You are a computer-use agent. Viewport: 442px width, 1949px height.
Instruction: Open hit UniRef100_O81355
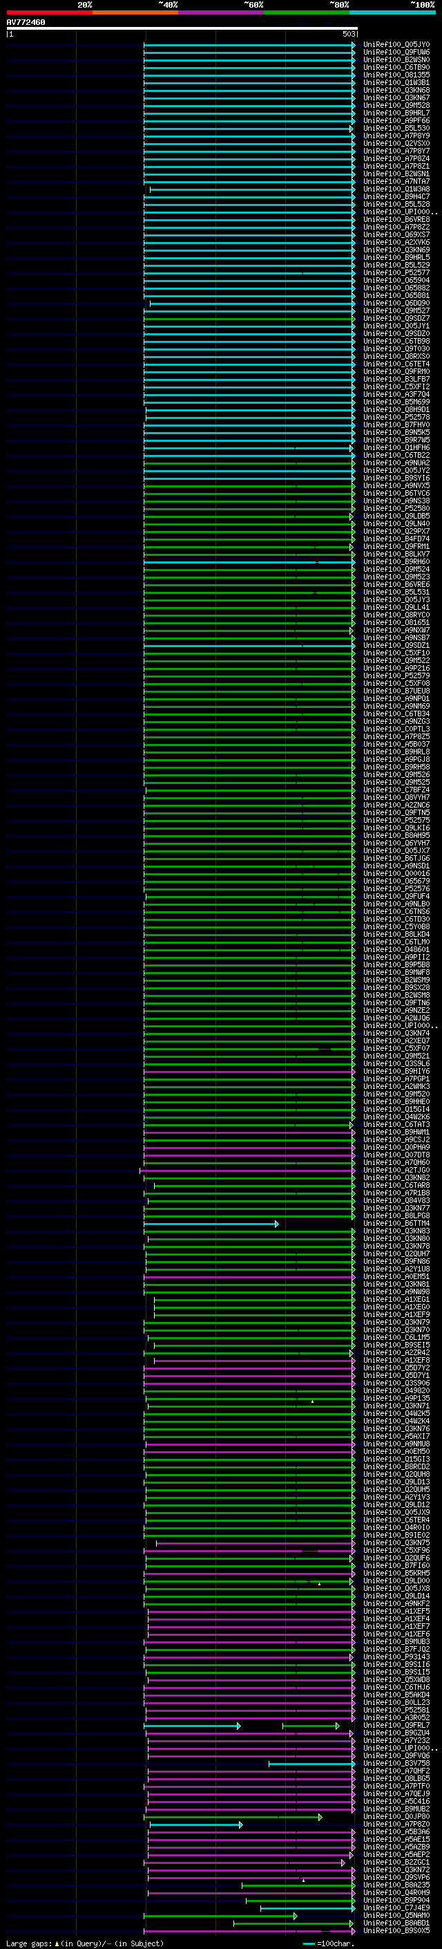pos(396,75)
